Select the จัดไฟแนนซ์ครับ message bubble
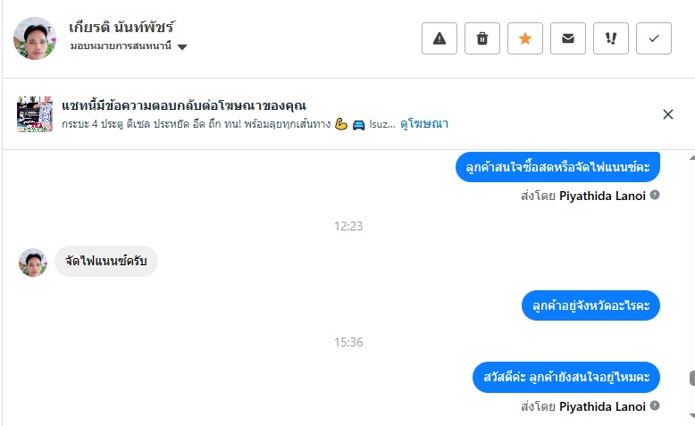The width and height of the screenshot is (695, 426). 106,262
